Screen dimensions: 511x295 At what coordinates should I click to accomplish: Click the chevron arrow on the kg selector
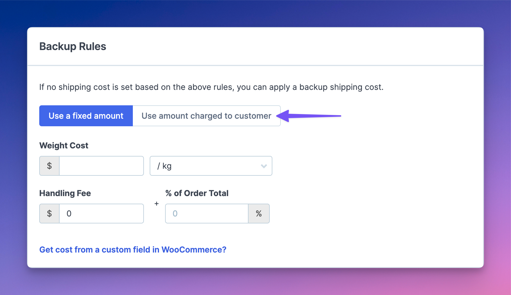coord(264,166)
